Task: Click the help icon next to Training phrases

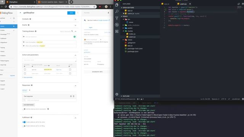Action: tap(35, 31)
